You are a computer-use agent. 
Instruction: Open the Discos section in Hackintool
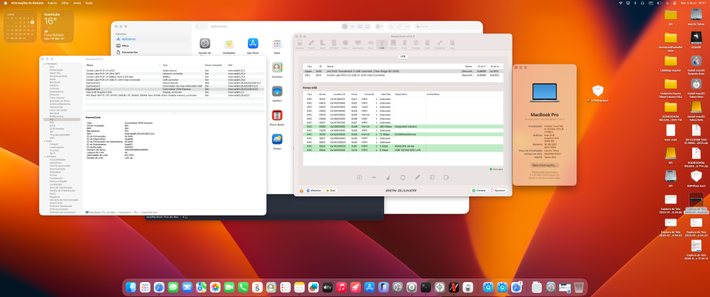click(x=393, y=44)
